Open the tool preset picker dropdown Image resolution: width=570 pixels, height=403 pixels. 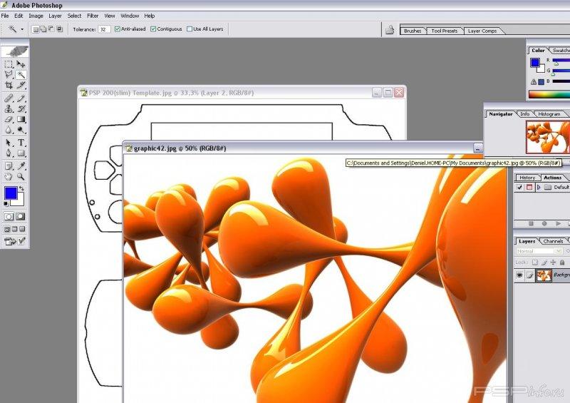(22, 29)
